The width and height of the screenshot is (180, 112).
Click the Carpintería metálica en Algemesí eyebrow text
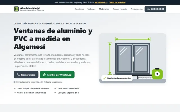(50, 24)
